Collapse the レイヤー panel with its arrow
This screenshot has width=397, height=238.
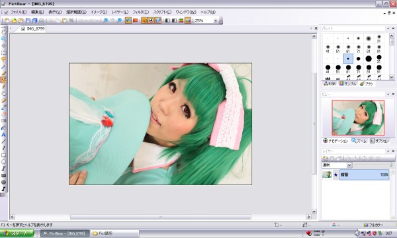388,151
